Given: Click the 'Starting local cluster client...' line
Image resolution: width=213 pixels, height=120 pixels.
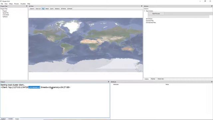Looking at the screenshot, I should coord(13,85).
